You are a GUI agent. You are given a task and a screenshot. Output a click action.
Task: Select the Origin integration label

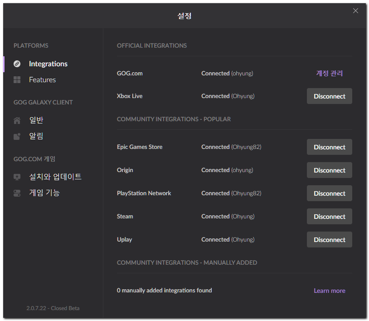coord(125,170)
